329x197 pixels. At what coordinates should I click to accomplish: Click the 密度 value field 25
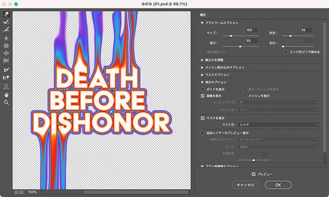point(306,30)
